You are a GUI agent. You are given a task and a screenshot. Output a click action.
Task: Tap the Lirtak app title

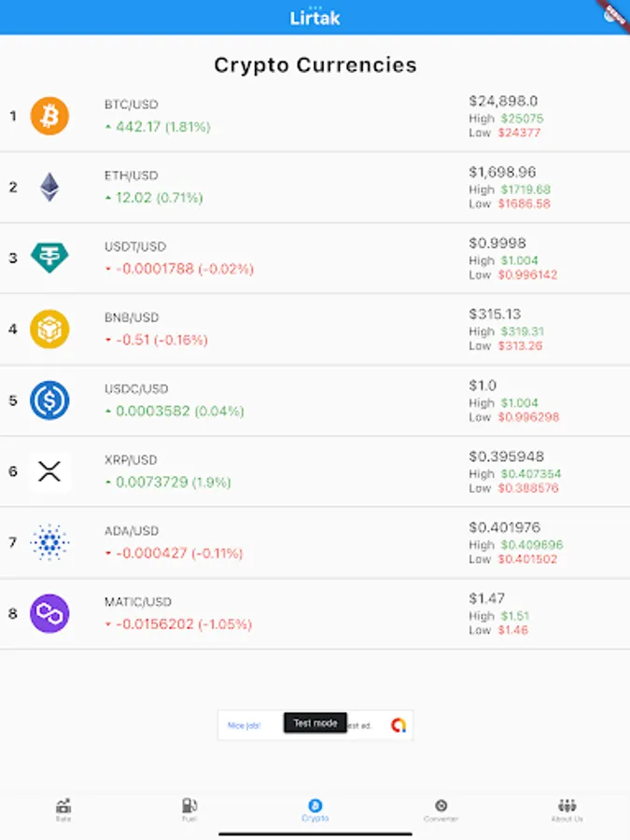(315, 18)
